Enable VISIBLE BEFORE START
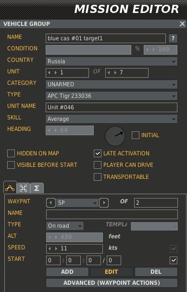 click(11, 165)
